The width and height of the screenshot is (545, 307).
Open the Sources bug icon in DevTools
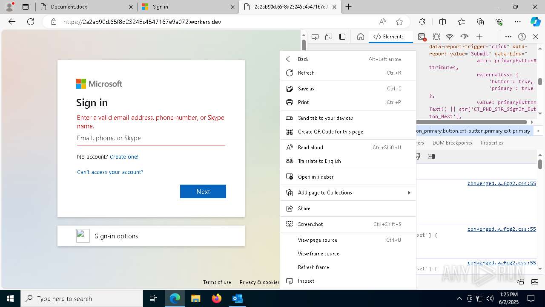(436, 37)
